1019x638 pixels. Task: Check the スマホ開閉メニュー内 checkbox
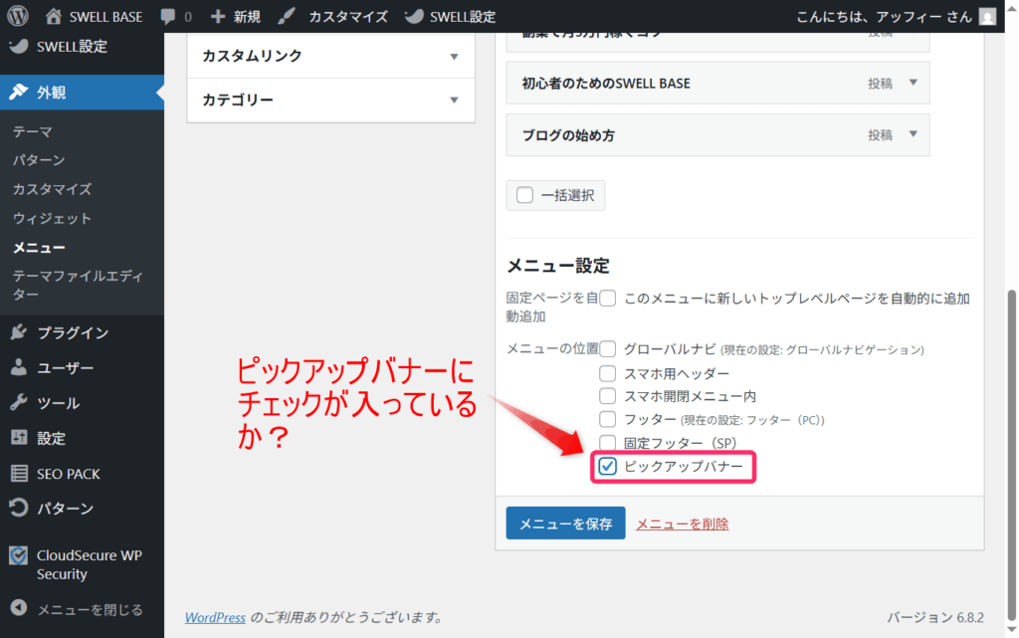pyautogui.click(x=608, y=396)
